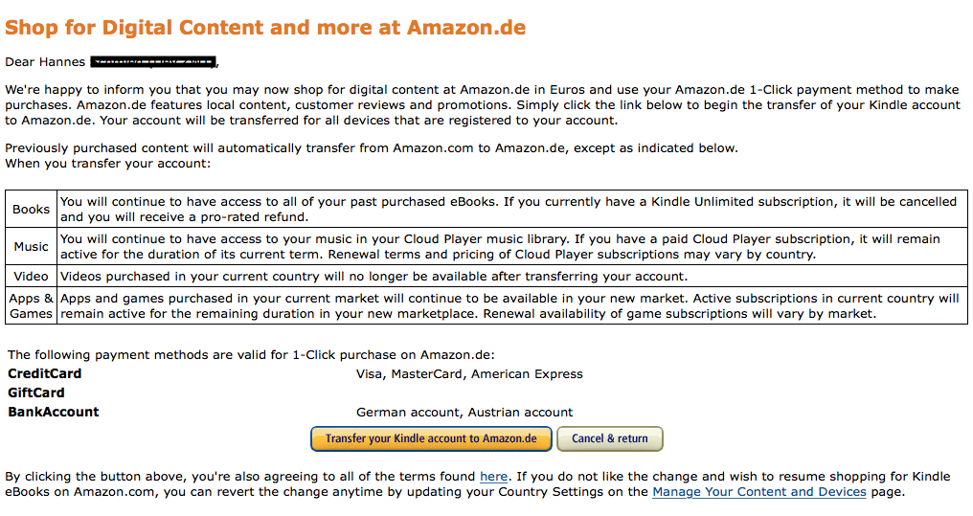This screenshot has height=516, width=973.
Task: Click the CreditCard payment method label
Action: coord(45,373)
